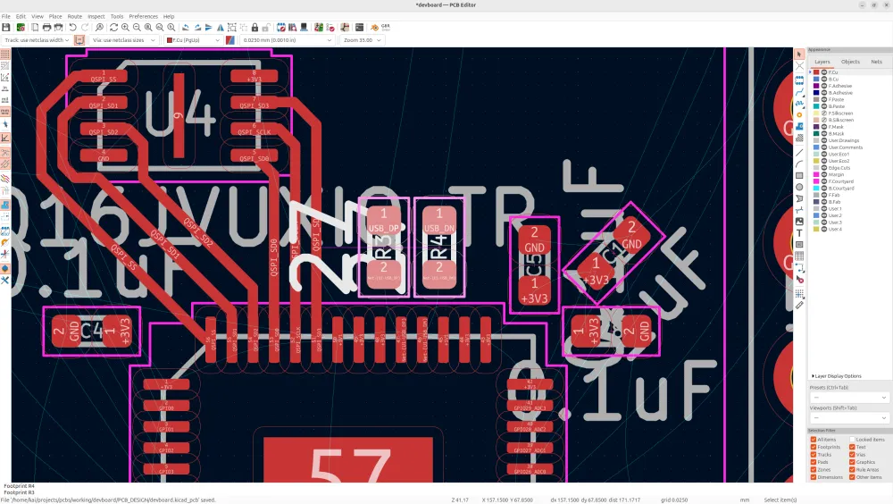Image resolution: width=893 pixels, height=504 pixels.
Task: Open the Objects tab in Appearance panel
Action: tap(850, 62)
